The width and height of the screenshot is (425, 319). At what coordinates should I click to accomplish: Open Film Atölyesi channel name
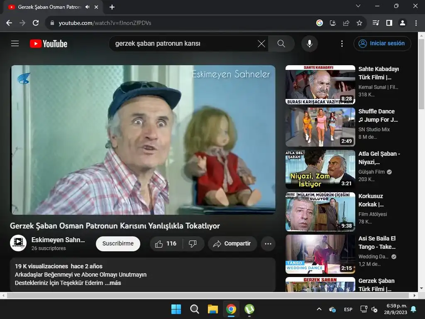coord(372,214)
